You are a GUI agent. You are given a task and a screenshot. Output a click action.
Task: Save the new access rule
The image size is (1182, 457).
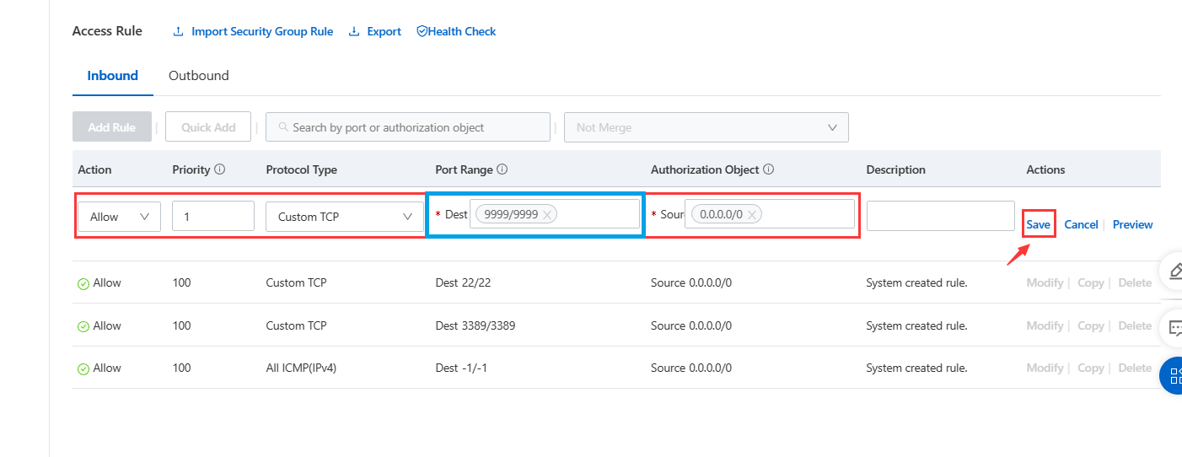pyautogui.click(x=1038, y=224)
